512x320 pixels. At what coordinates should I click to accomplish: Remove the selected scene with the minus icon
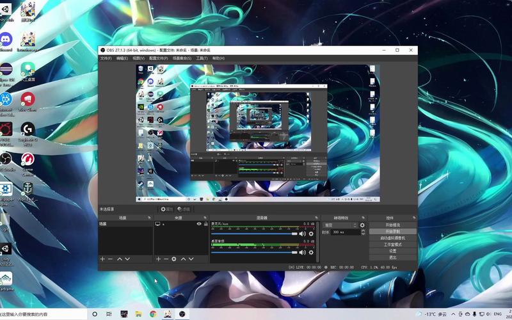[x=110, y=259]
